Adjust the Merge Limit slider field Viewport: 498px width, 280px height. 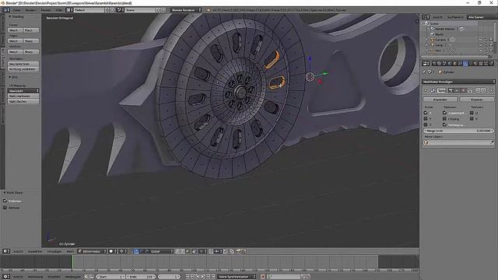point(458,131)
